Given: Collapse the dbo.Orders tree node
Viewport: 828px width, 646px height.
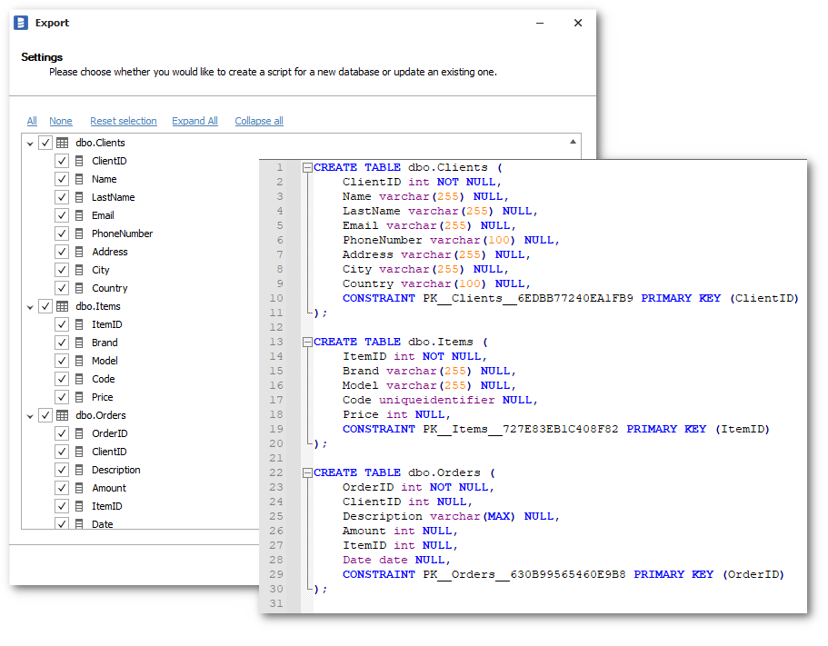Looking at the screenshot, I should coord(30,416).
